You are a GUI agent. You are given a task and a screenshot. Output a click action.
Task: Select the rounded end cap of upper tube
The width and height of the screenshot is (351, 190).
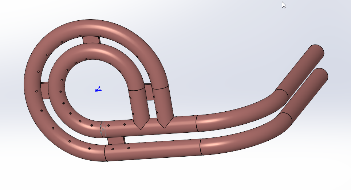[317, 51]
